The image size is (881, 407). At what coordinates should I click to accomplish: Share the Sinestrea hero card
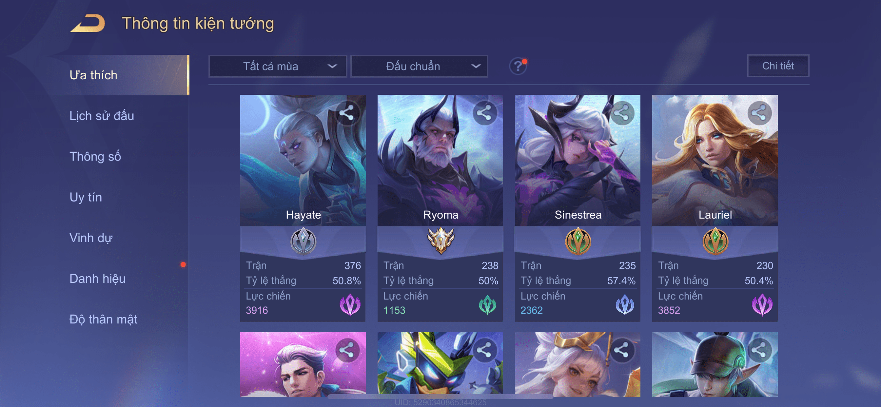click(622, 113)
